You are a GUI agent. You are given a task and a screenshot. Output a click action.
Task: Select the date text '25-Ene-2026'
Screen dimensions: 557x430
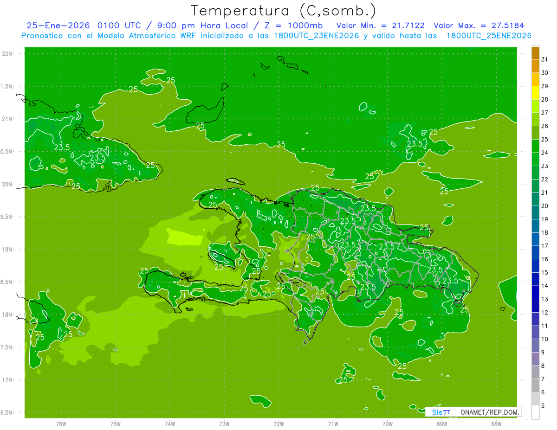[x=59, y=26]
